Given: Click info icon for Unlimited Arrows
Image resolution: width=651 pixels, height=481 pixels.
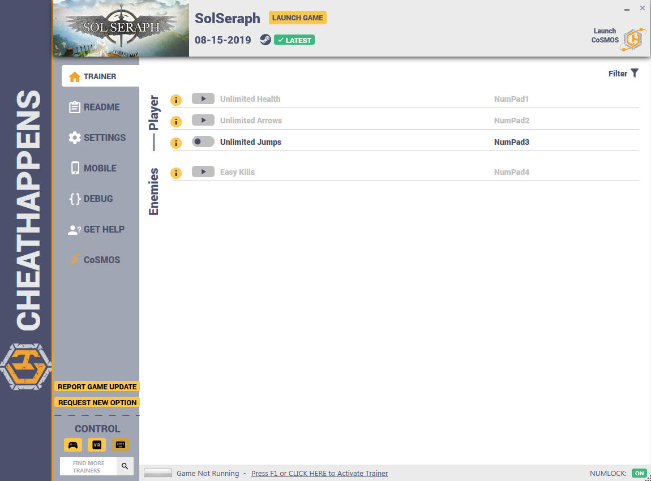Looking at the screenshot, I should 176,122.
